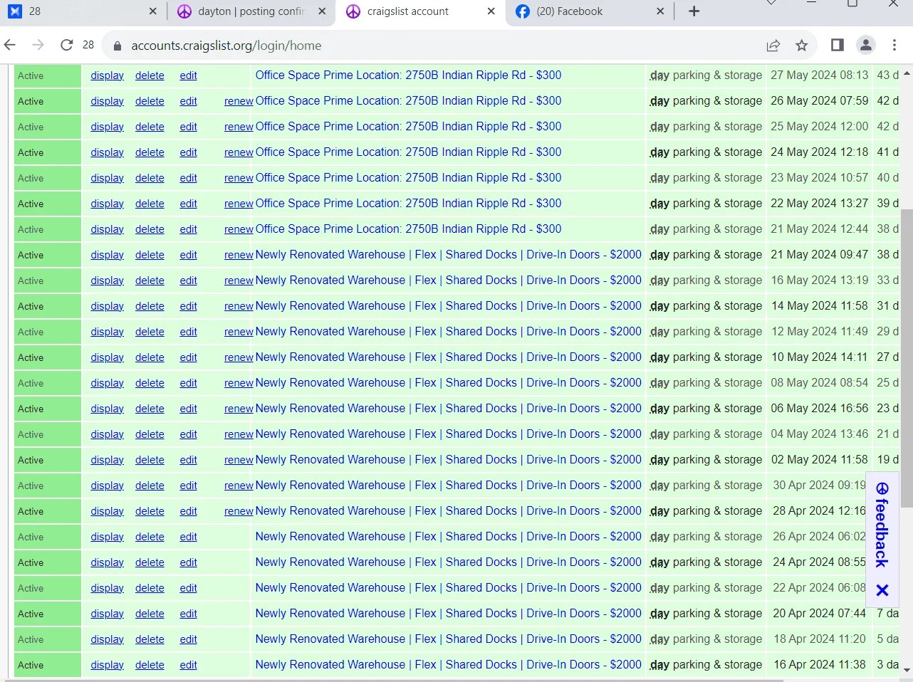The width and height of the screenshot is (913, 682).
Task: Dismiss the feedback widget with its X
Action: coord(882,590)
